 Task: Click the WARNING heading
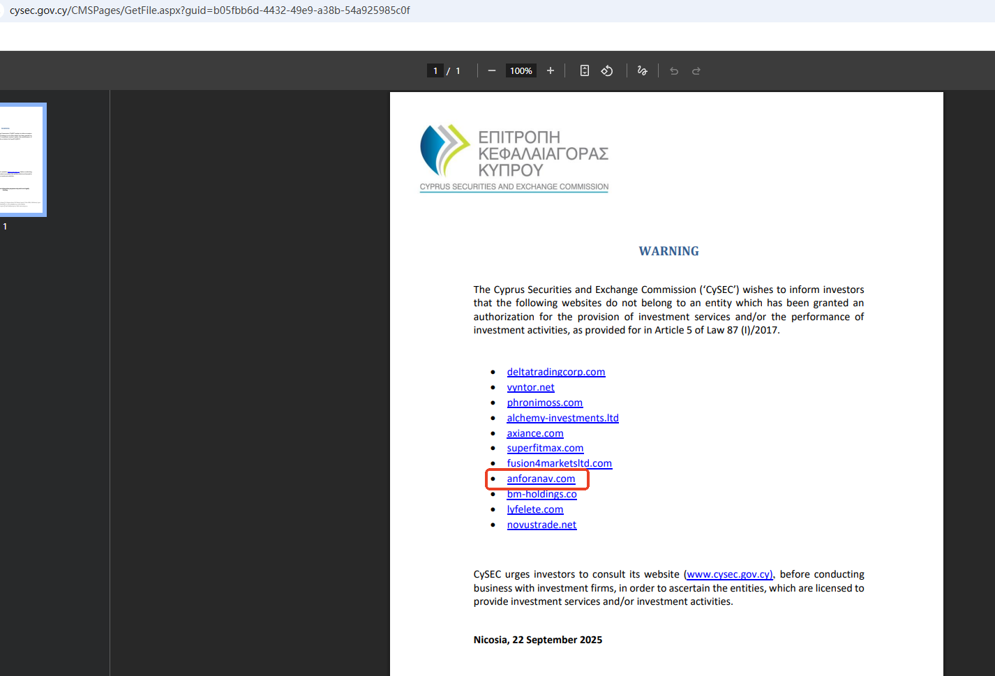pos(669,251)
